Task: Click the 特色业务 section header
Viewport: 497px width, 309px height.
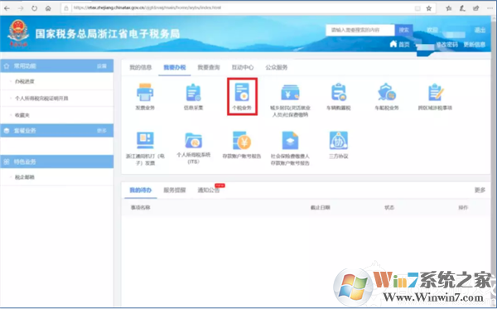Action: (56, 162)
